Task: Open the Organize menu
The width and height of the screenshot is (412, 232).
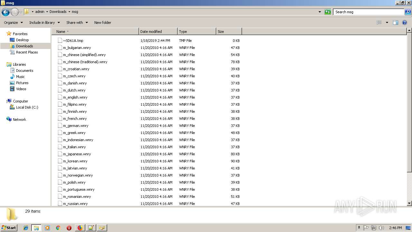Action: [14, 23]
